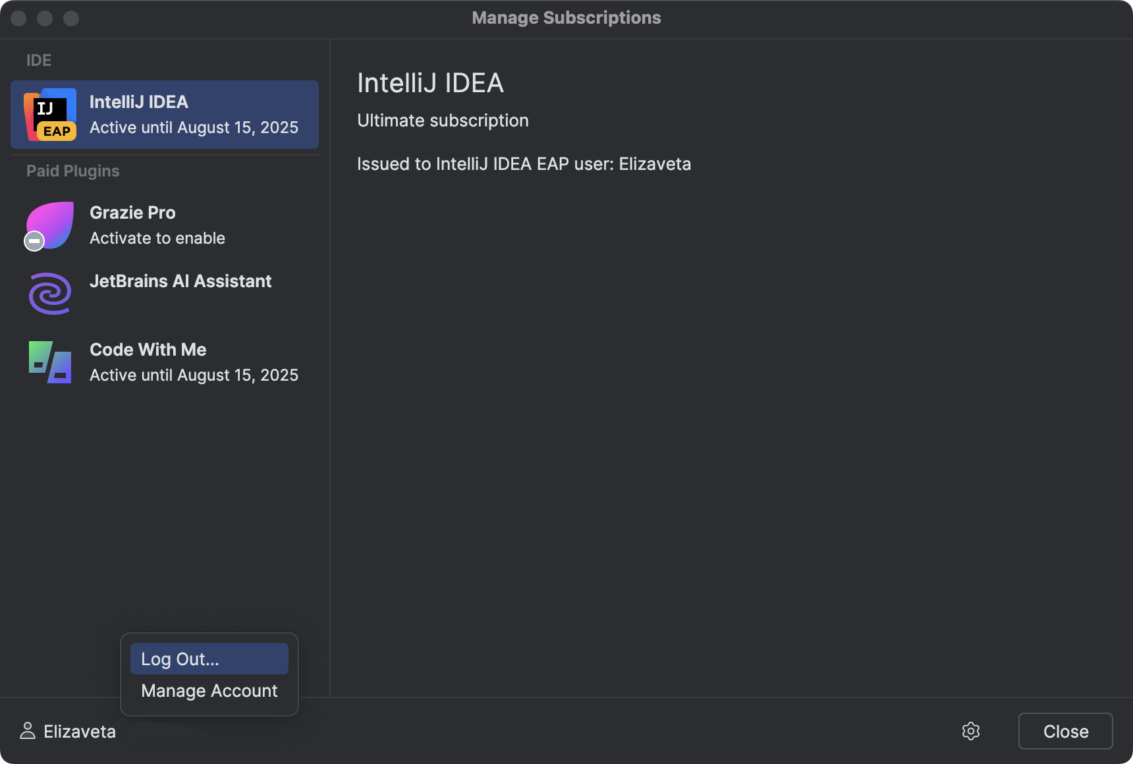
Task: Click Active until August 15, 2025 text
Action: [x=194, y=127]
